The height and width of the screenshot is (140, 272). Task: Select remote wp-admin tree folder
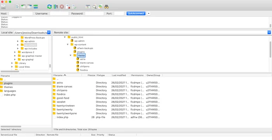(79, 41)
